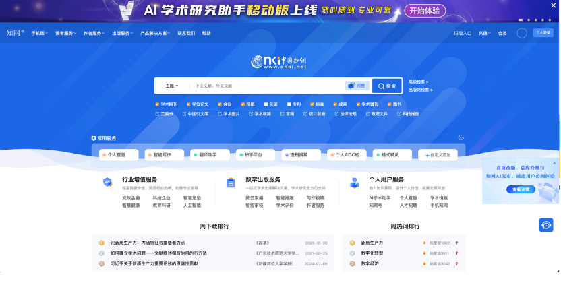Open the AI学术助手 link
The width and height of the screenshot is (561, 283).
coord(380,198)
